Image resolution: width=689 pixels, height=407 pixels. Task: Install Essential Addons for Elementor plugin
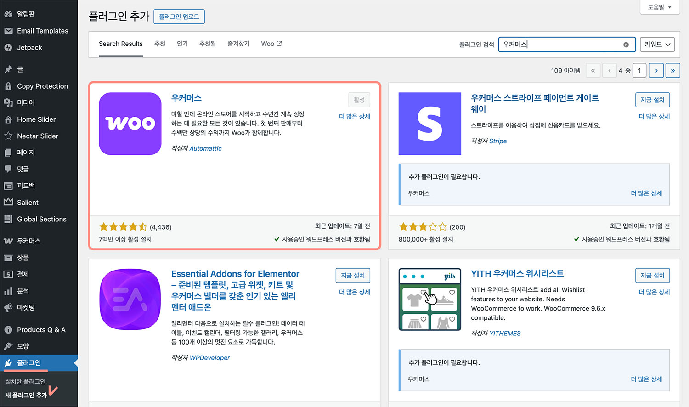pos(353,275)
